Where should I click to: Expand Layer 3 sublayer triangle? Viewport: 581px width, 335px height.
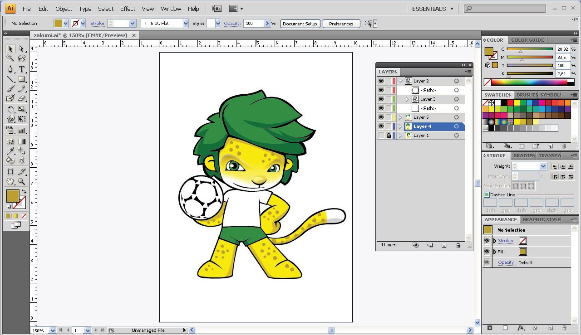407,99
